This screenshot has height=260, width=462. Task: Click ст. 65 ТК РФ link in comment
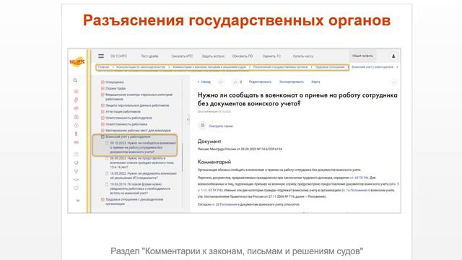(x=359, y=178)
